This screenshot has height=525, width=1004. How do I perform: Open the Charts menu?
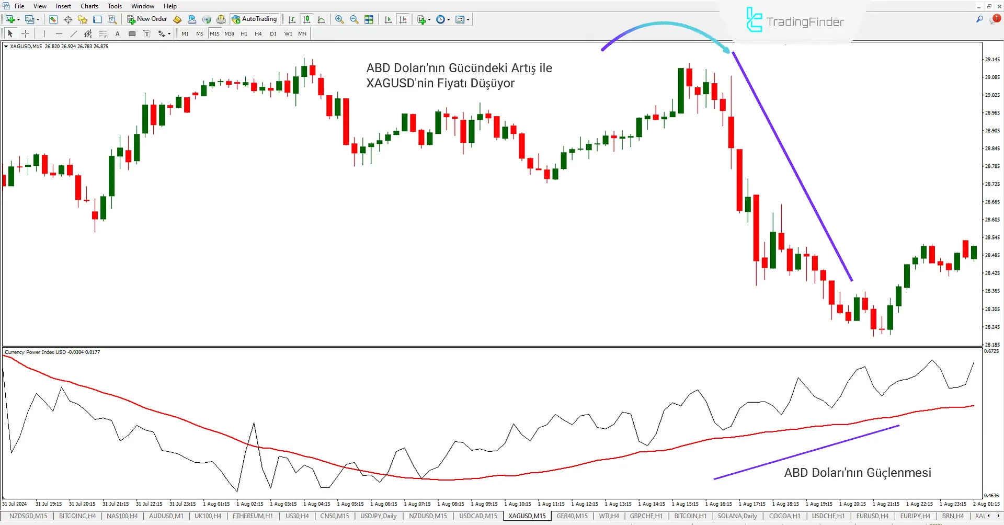(x=89, y=6)
